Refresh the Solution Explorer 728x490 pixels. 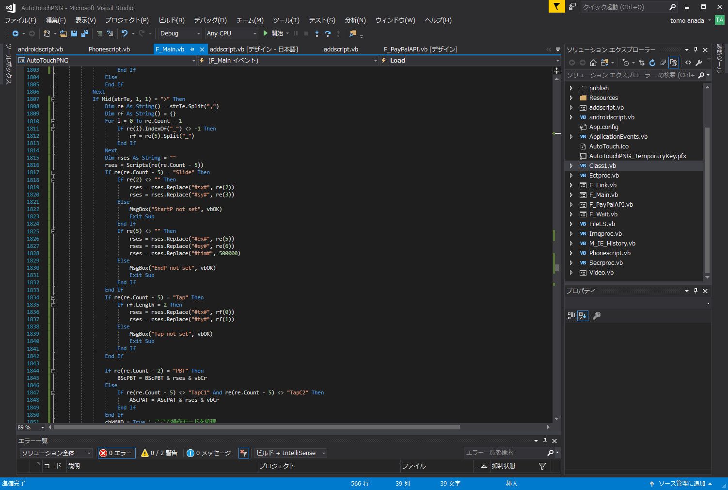tap(652, 63)
